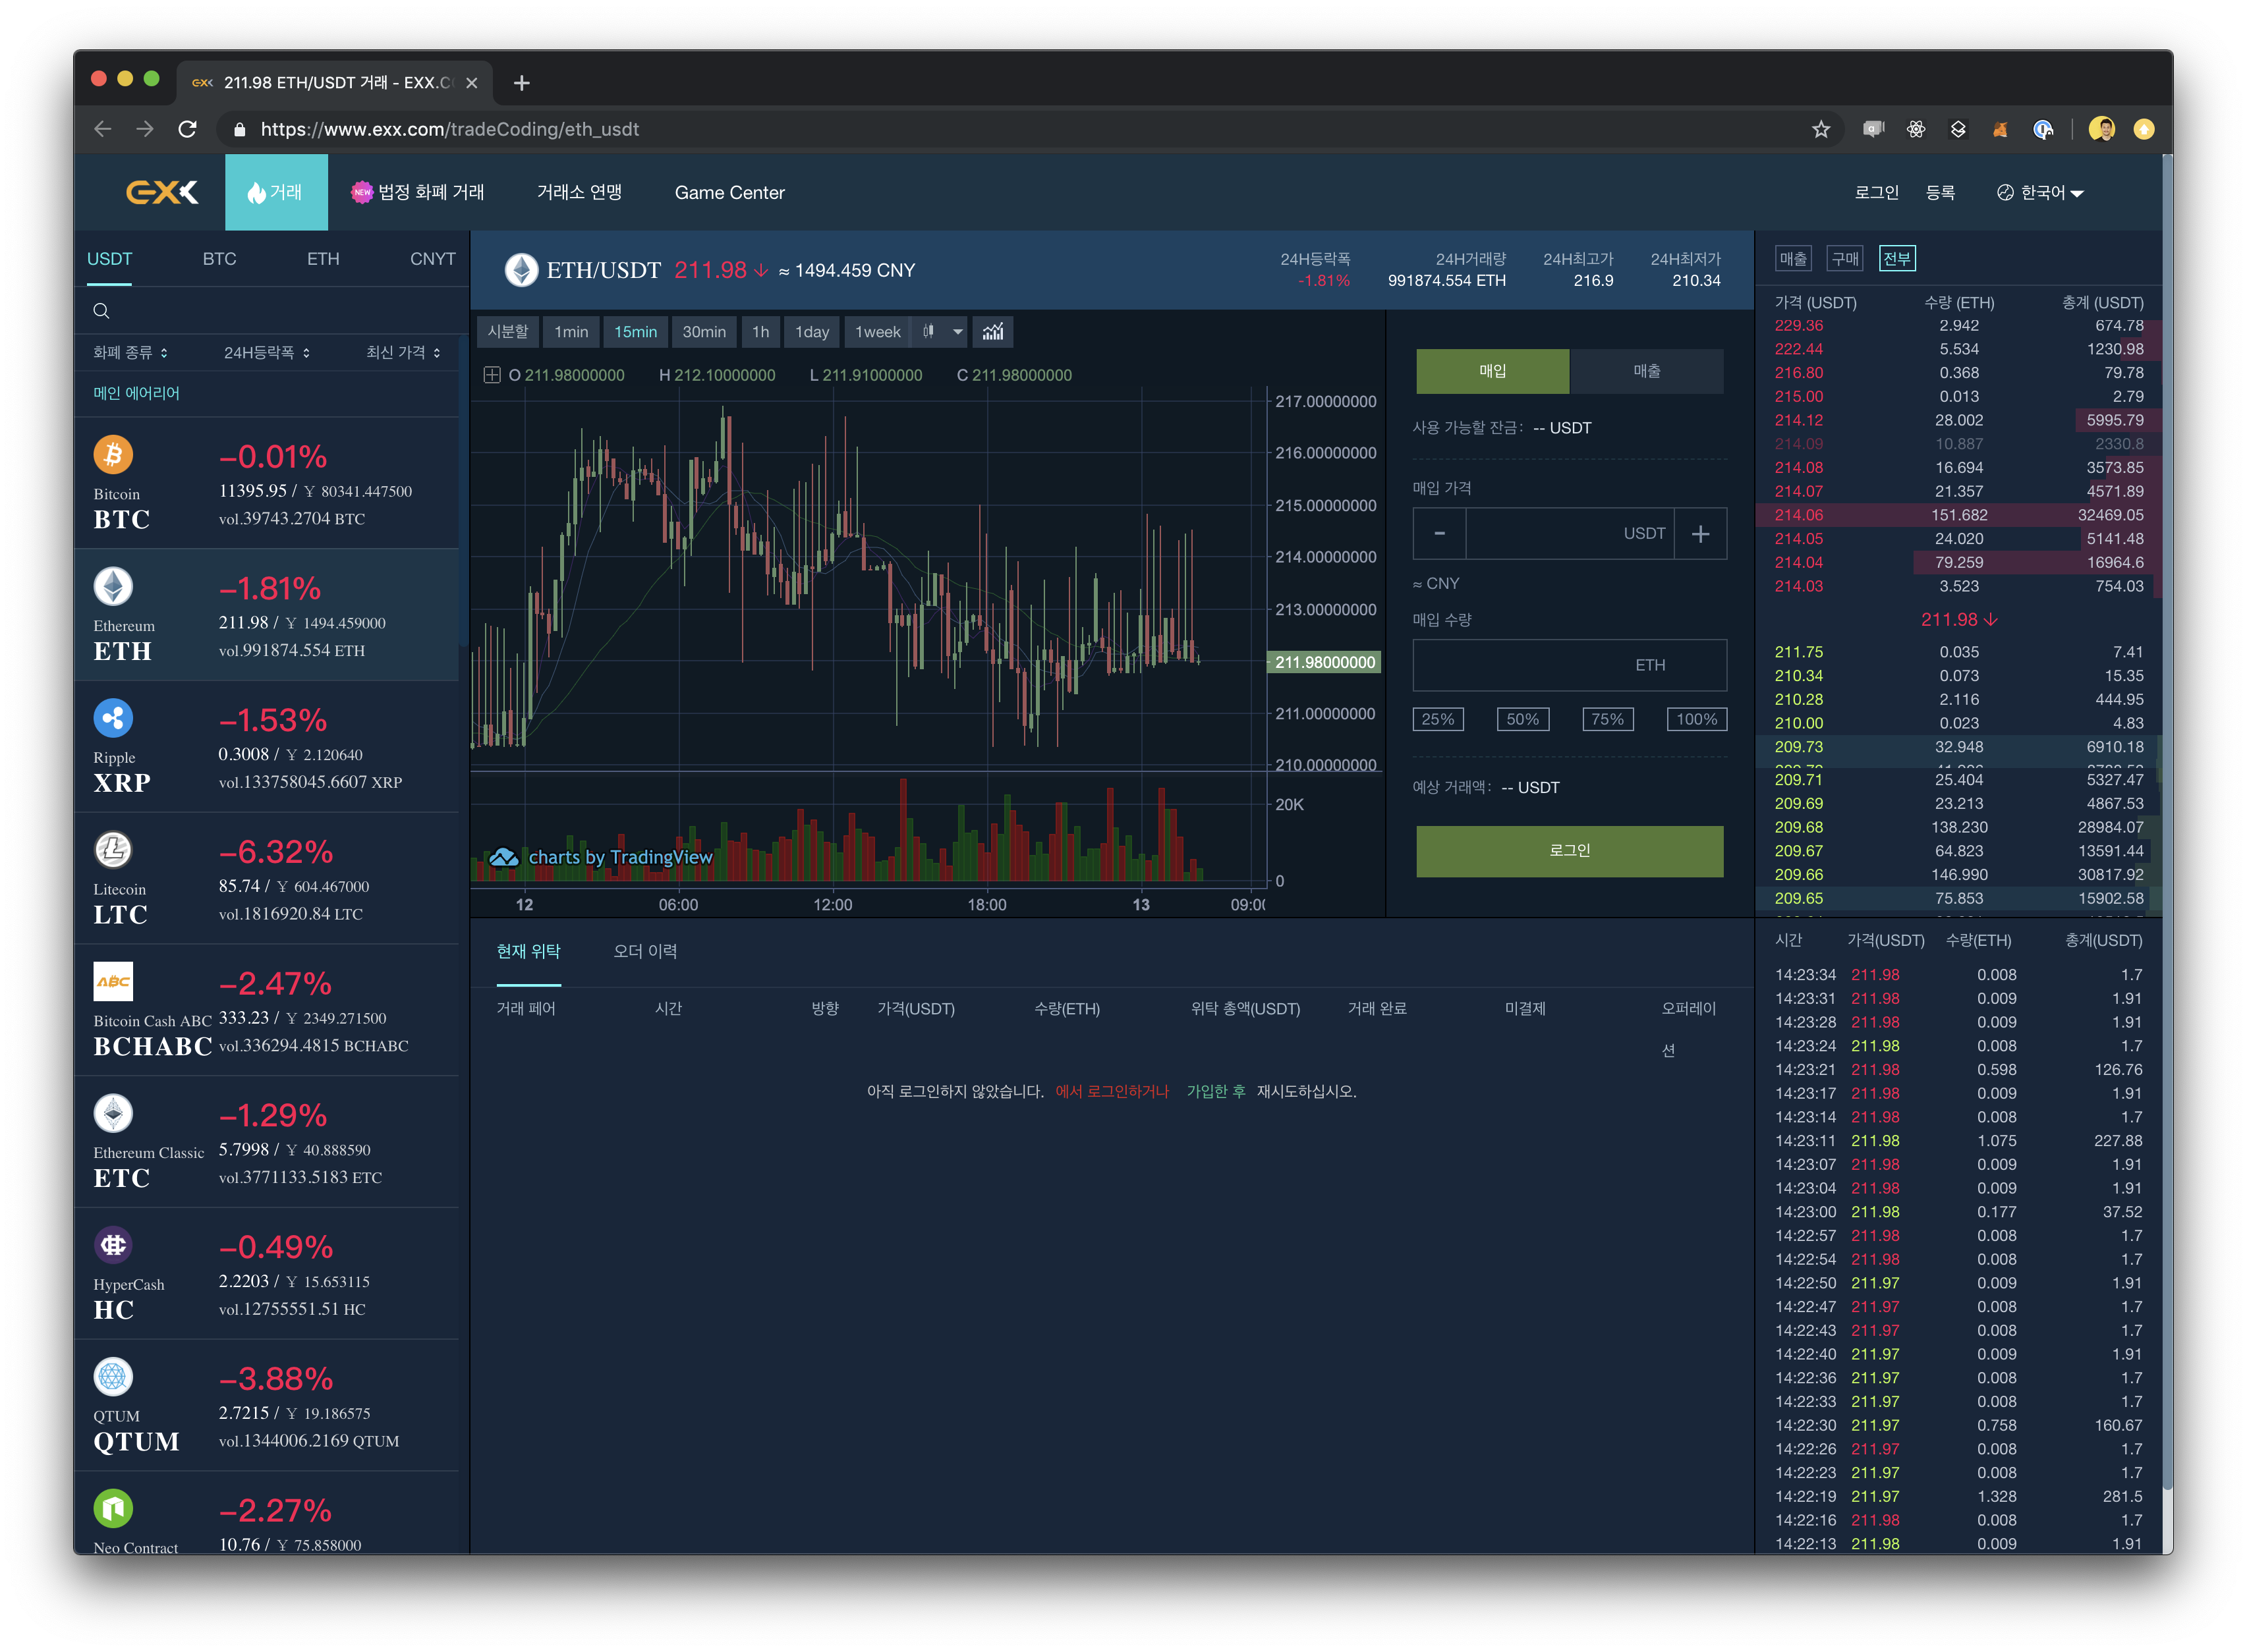This screenshot has height=1652, width=2247.
Task: Expand OHLC legend box in chart
Action: point(491,375)
